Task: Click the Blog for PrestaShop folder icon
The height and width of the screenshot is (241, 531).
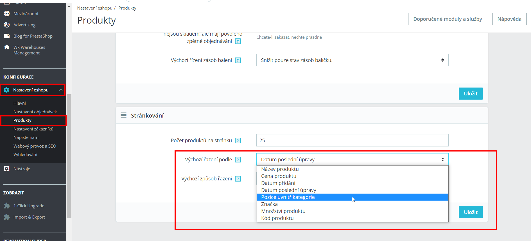Action: pos(7,36)
